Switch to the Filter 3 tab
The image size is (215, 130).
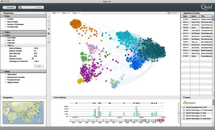click(x=75, y=13)
